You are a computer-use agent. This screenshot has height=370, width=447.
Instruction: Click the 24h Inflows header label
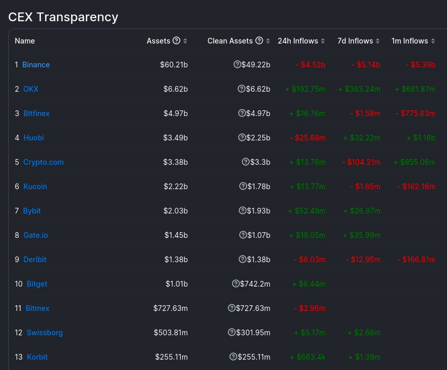(x=298, y=41)
